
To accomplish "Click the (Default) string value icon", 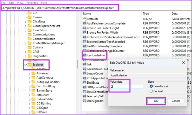I will click(84, 19).
